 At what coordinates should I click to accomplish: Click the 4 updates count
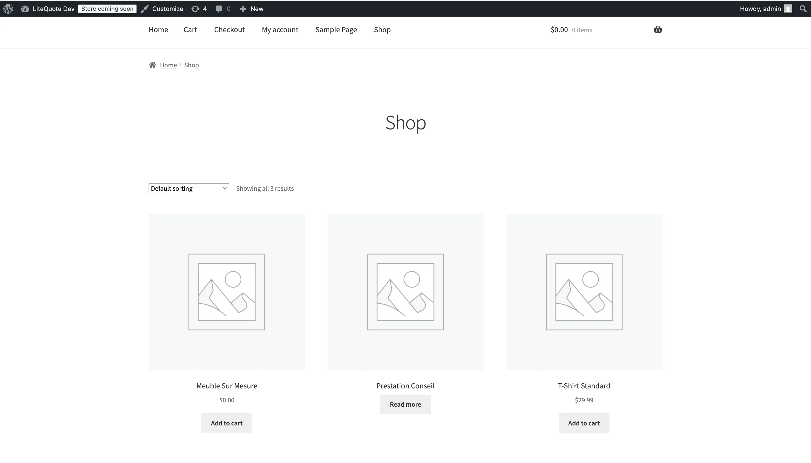click(205, 9)
